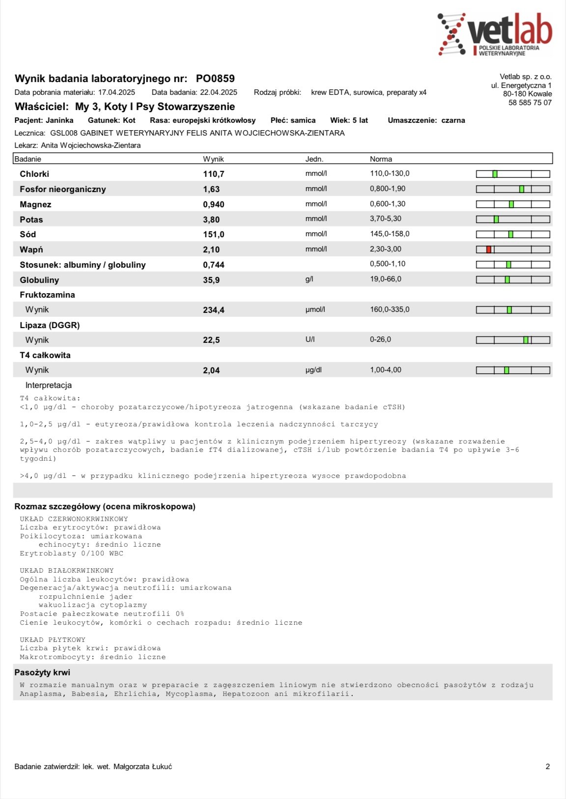Click the test date 22.04.2025
Image resolution: width=566 pixels, height=799 pixels.
(x=219, y=92)
